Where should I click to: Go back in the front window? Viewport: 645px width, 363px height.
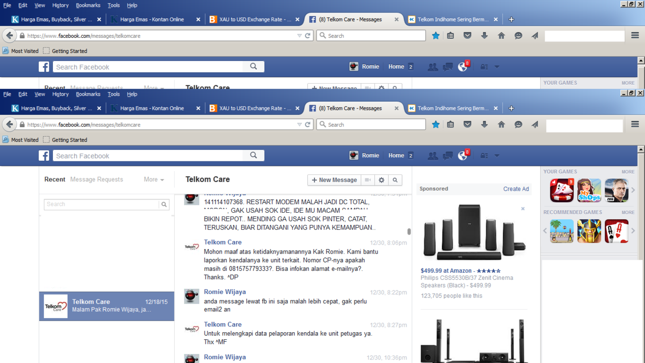pos(9,125)
